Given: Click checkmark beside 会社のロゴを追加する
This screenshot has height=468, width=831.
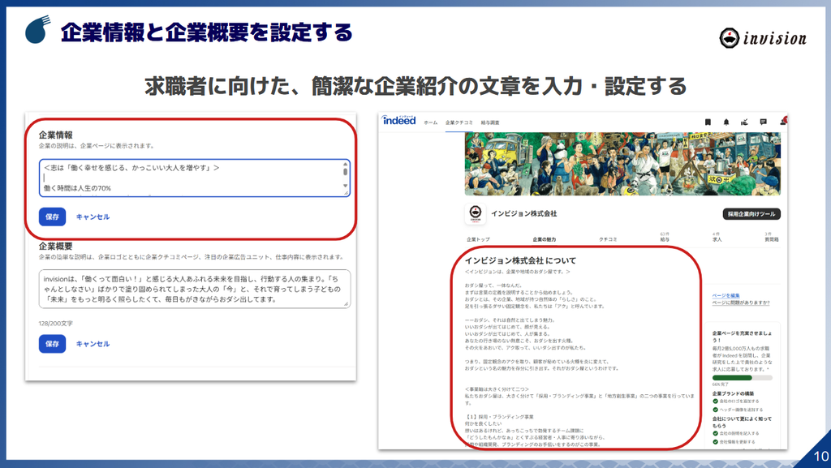Looking at the screenshot, I should [716, 401].
